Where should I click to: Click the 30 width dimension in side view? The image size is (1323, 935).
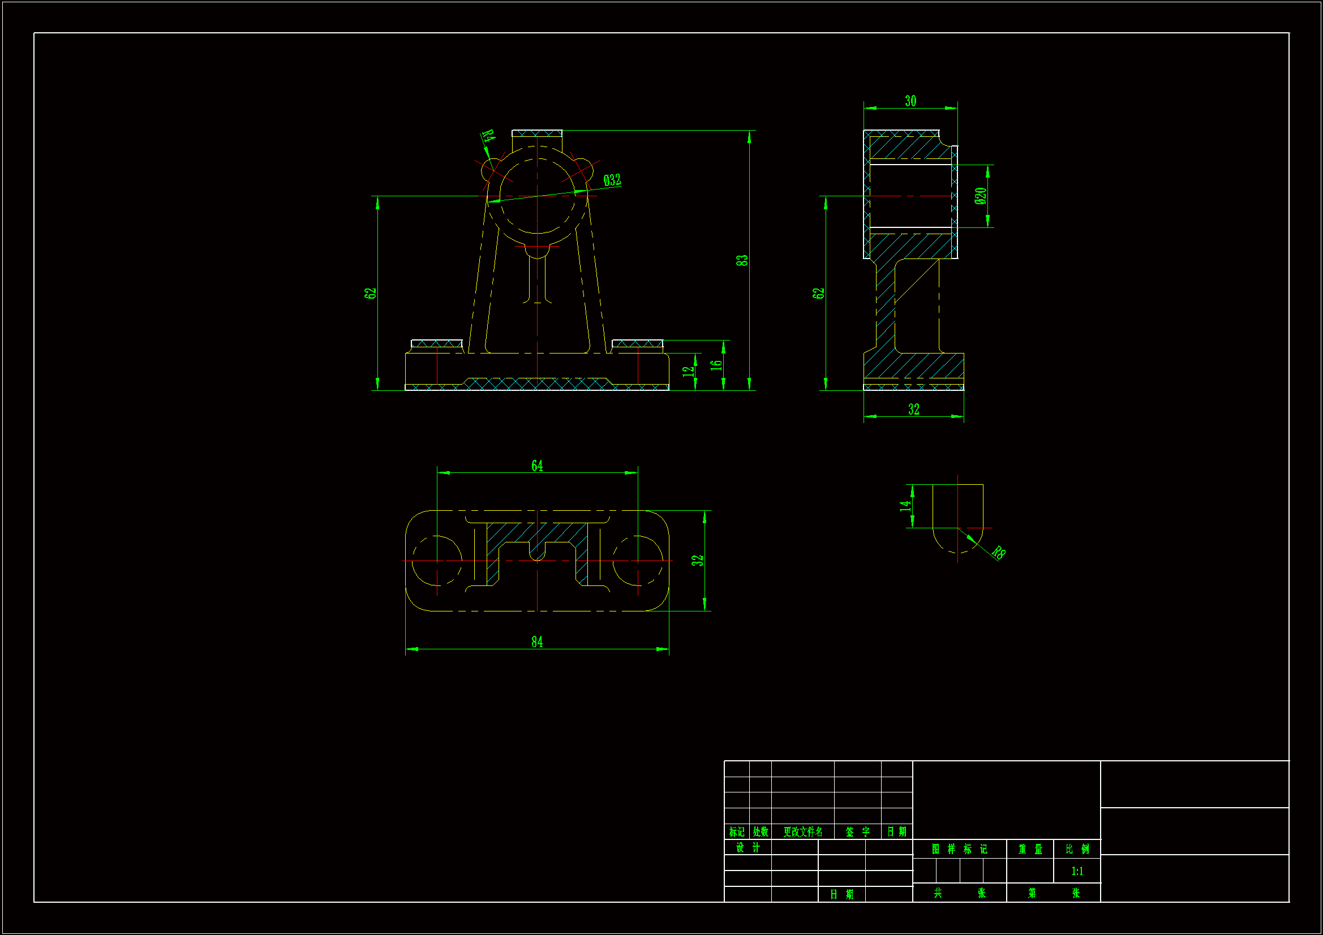click(x=910, y=101)
